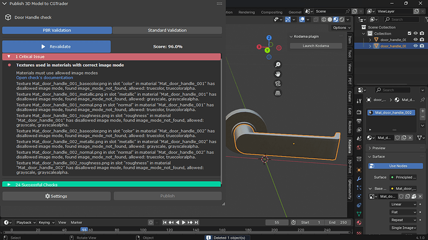
Task: Select solid viewport shading mode
Action: (x=330, y=19)
